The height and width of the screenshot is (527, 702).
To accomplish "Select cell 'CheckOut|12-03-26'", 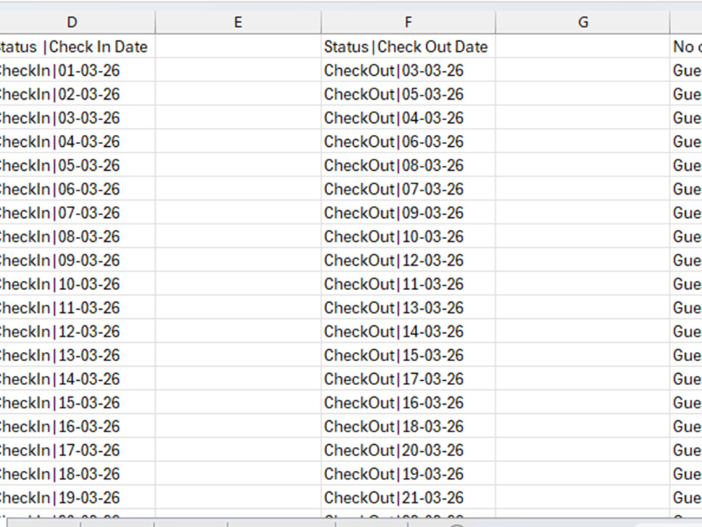I will [409, 261].
